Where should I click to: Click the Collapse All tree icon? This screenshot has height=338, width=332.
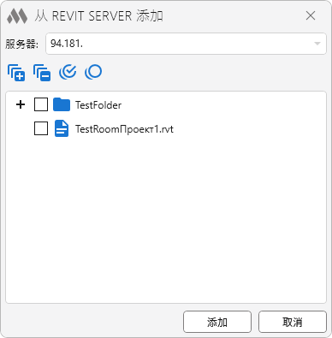(x=42, y=73)
